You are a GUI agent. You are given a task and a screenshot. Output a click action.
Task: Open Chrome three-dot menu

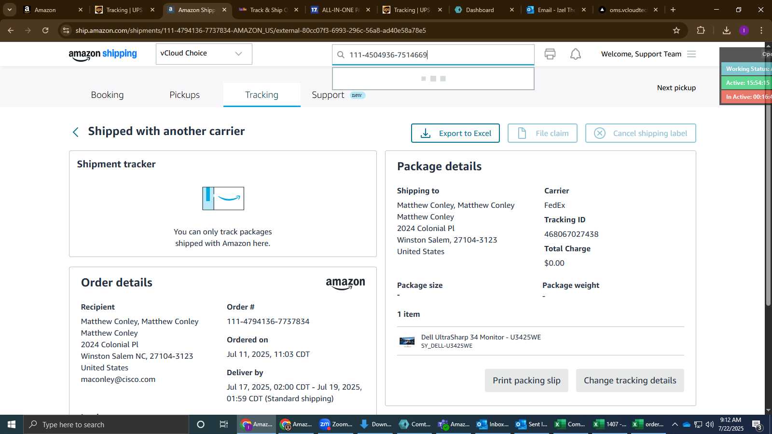point(761,30)
